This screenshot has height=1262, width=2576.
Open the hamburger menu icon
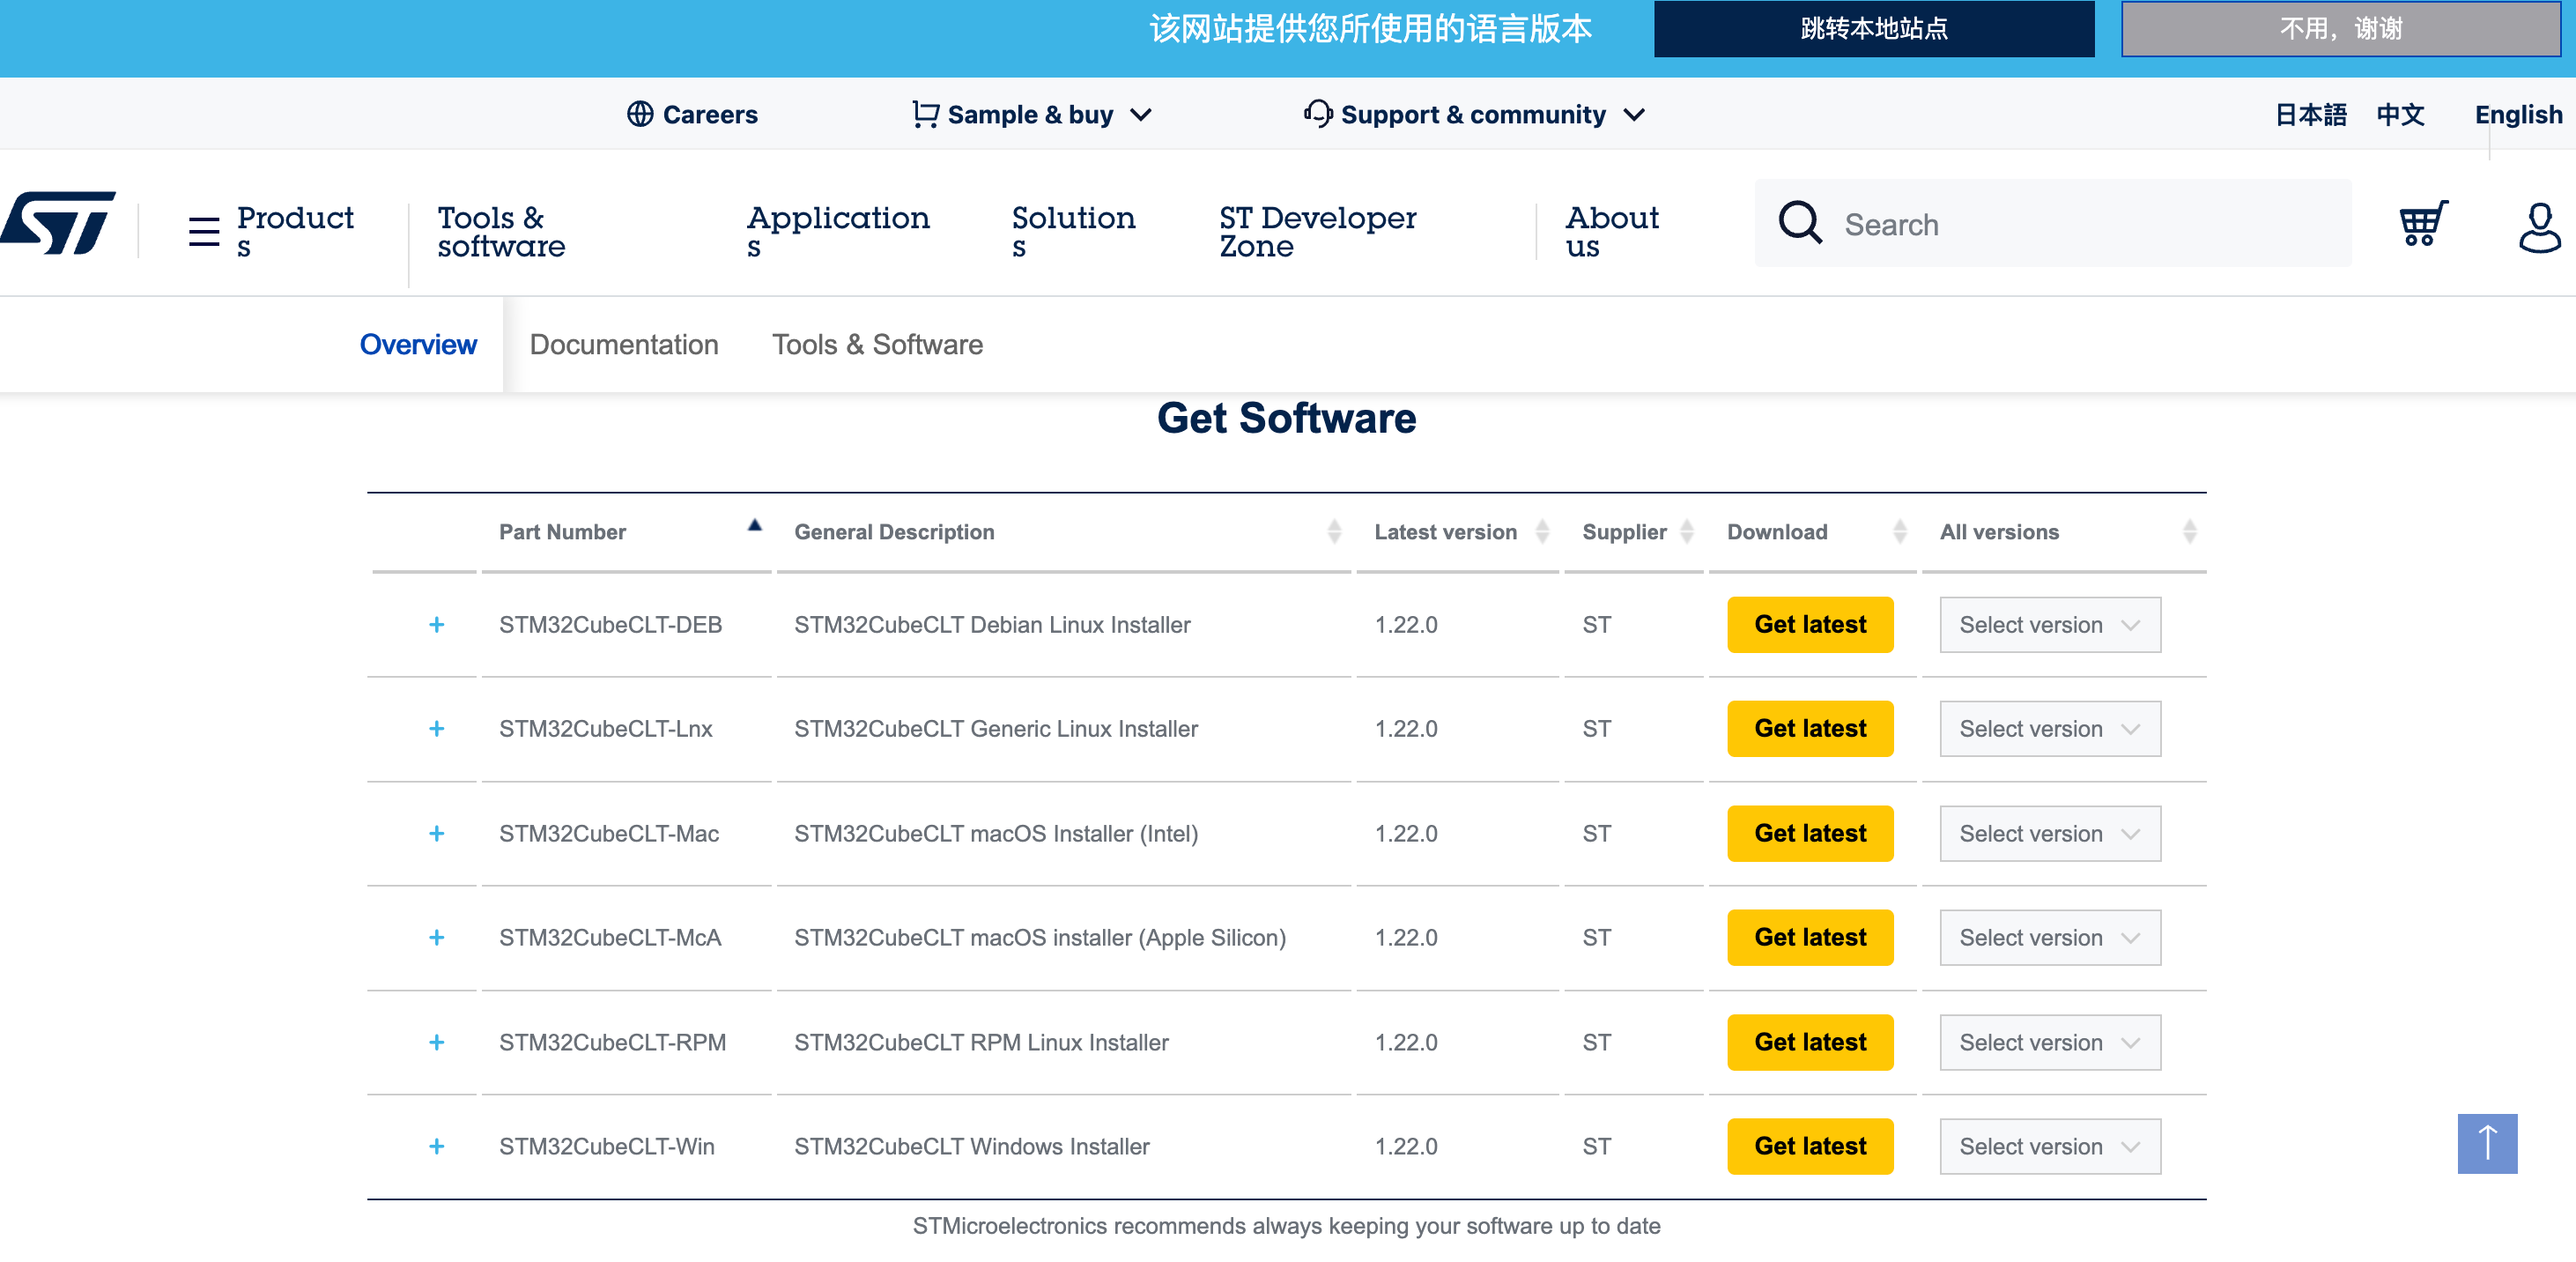[x=204, y=232]
